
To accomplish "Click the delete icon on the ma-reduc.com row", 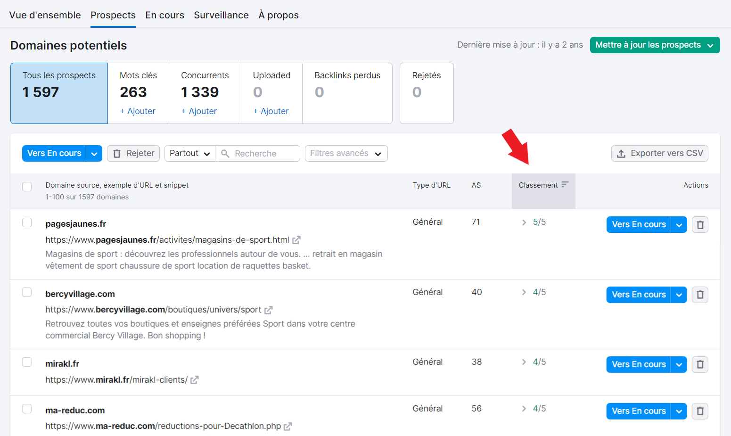I will click(700, 411).
